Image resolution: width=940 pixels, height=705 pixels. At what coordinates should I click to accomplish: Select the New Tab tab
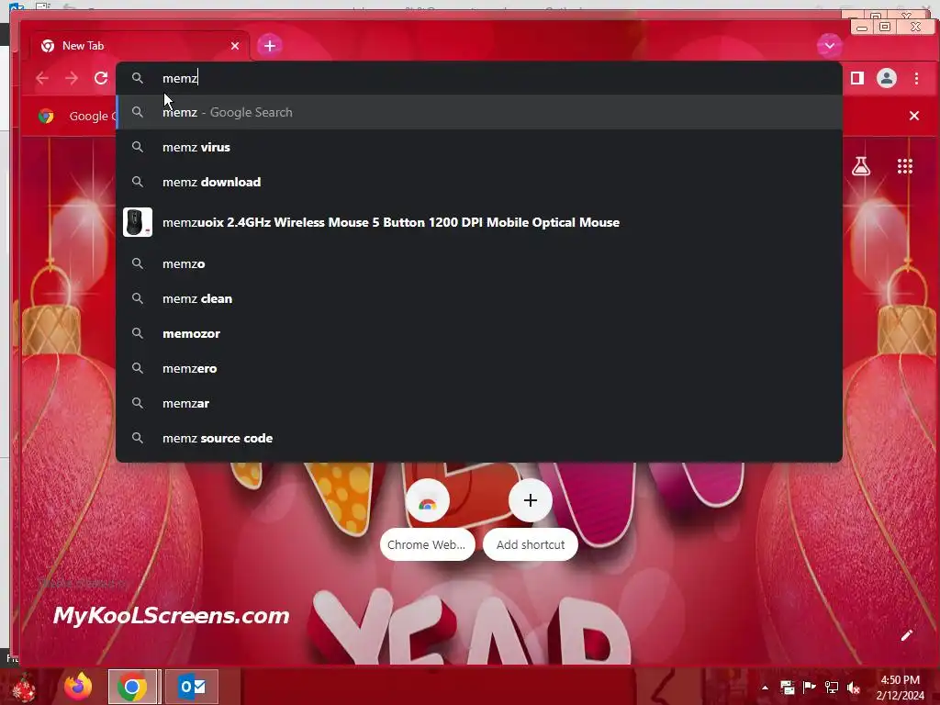pyautogui.click(x=140, y=46)
